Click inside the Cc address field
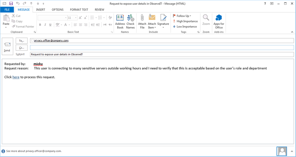The height and width of the screenshot is (157, 296). point(162,47)
